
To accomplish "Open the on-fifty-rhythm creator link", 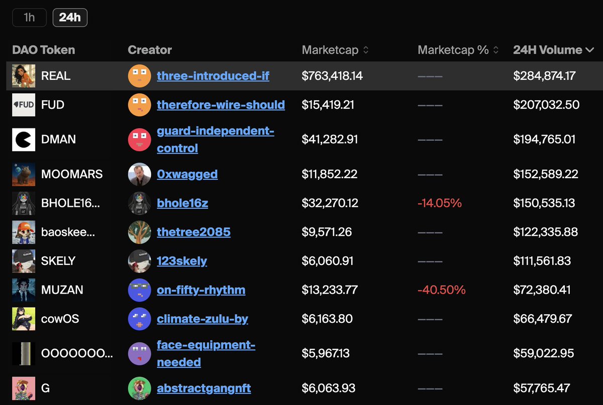I will (x=201, y=290).
